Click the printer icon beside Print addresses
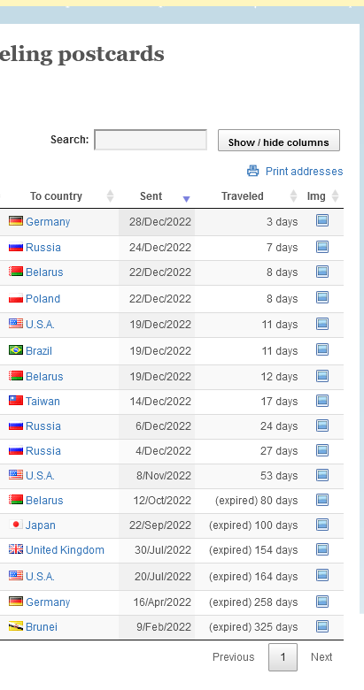 pos(253,171)
